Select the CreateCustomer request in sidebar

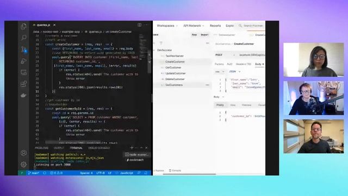[x=175, y=62]
